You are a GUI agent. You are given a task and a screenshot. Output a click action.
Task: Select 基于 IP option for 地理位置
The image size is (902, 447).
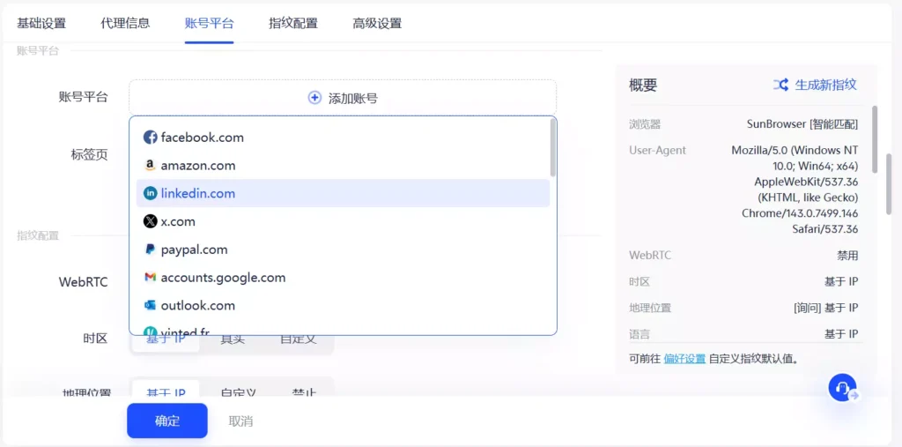point(166,393)
